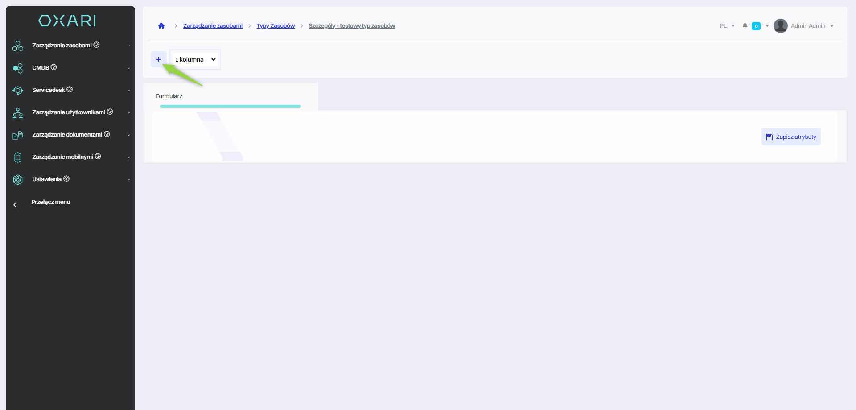Click the home icon in breadcrumb
The width and height of the screenshot is (856, 410).
pyautogui.click(x=161, y=26)
